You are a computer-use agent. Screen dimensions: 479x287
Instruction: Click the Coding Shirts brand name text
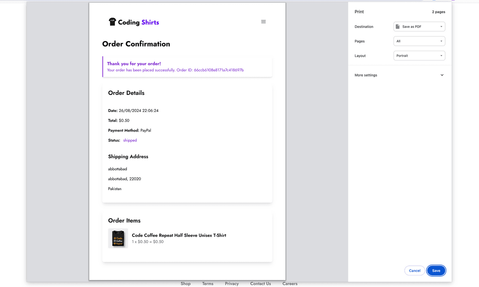coord(139,22)
